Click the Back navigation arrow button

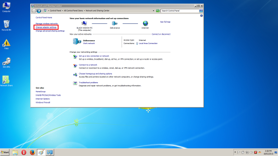pyautogui.click(x=34, y=11)
